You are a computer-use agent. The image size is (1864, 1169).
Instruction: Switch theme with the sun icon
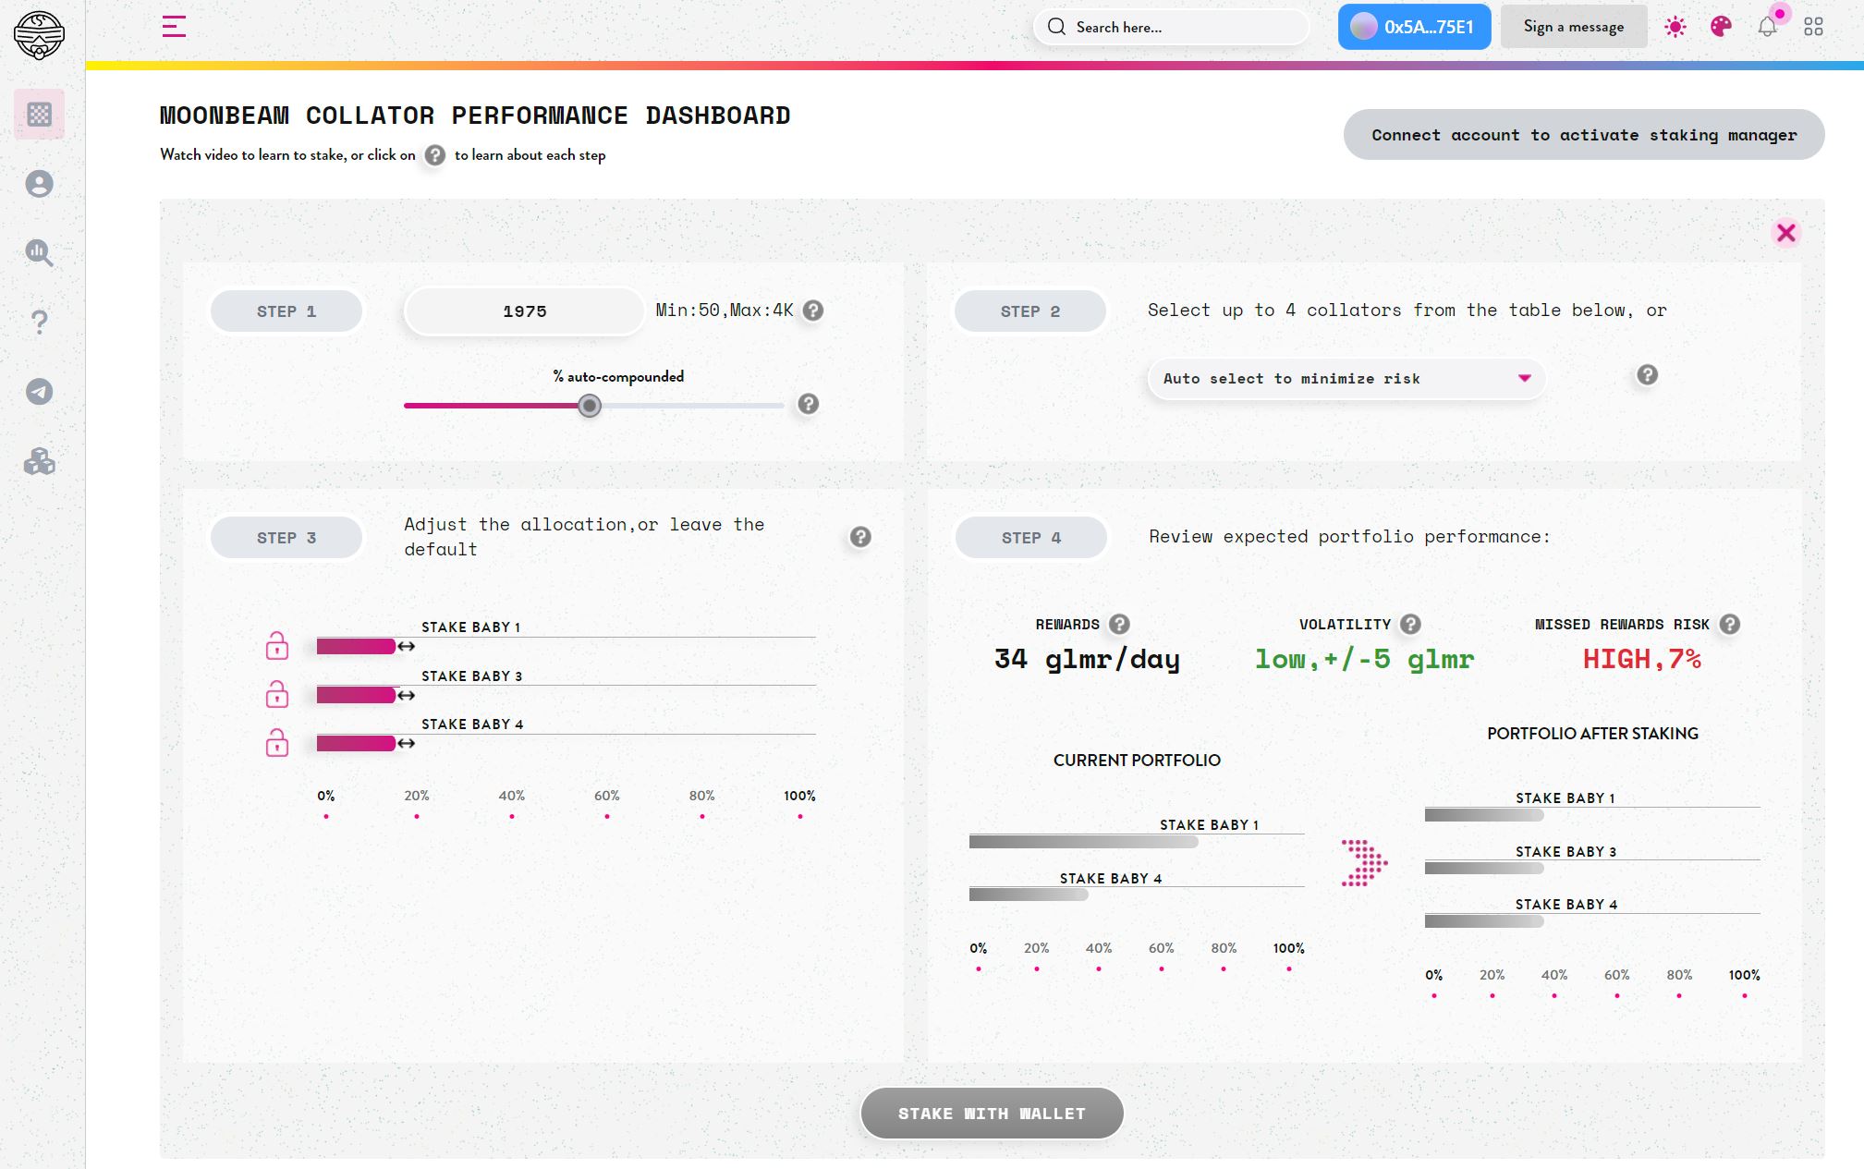tap(1675, 27)
